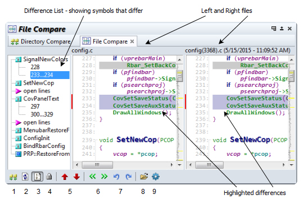
Task: Click the left arrow of the right pane's horizontal scrollbar
Action: 191,165
